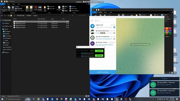This screenshot has width=180, height=101.
Task: Click GETCODE in address breadcrumb
Action: click(29, 16)
